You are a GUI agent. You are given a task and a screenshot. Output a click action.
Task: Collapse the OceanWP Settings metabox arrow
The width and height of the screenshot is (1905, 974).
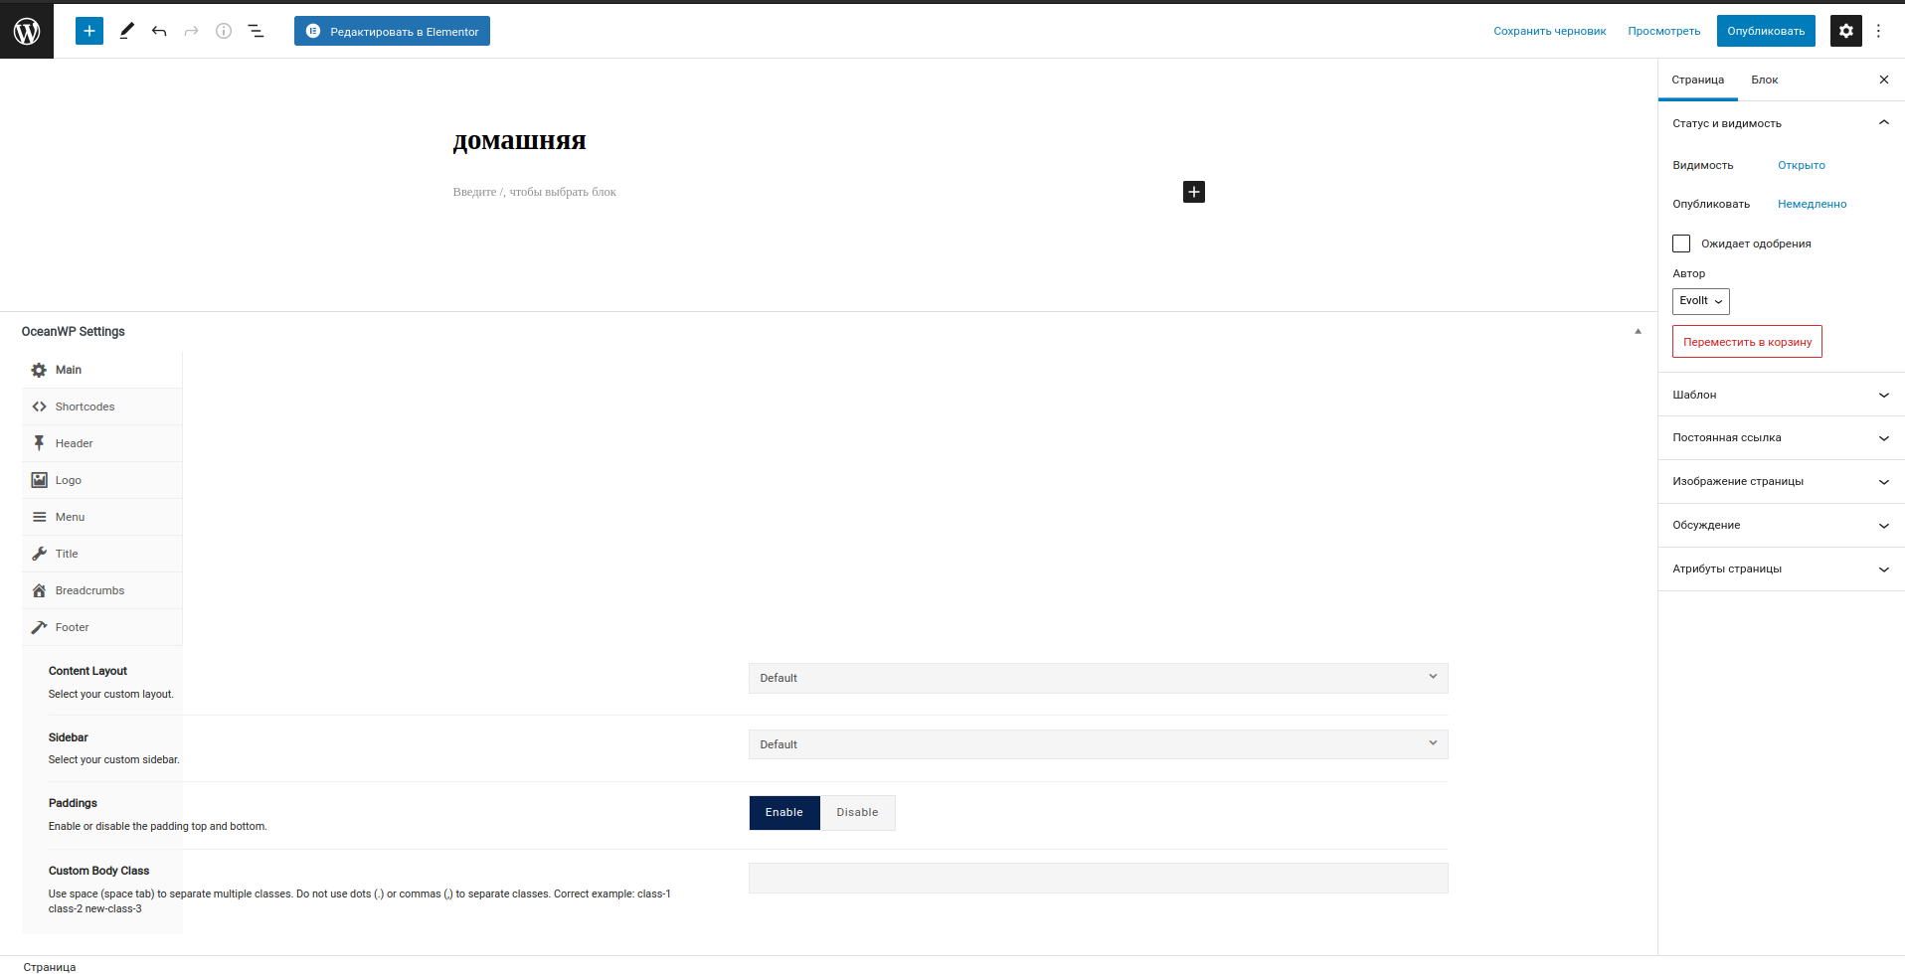1638,331
